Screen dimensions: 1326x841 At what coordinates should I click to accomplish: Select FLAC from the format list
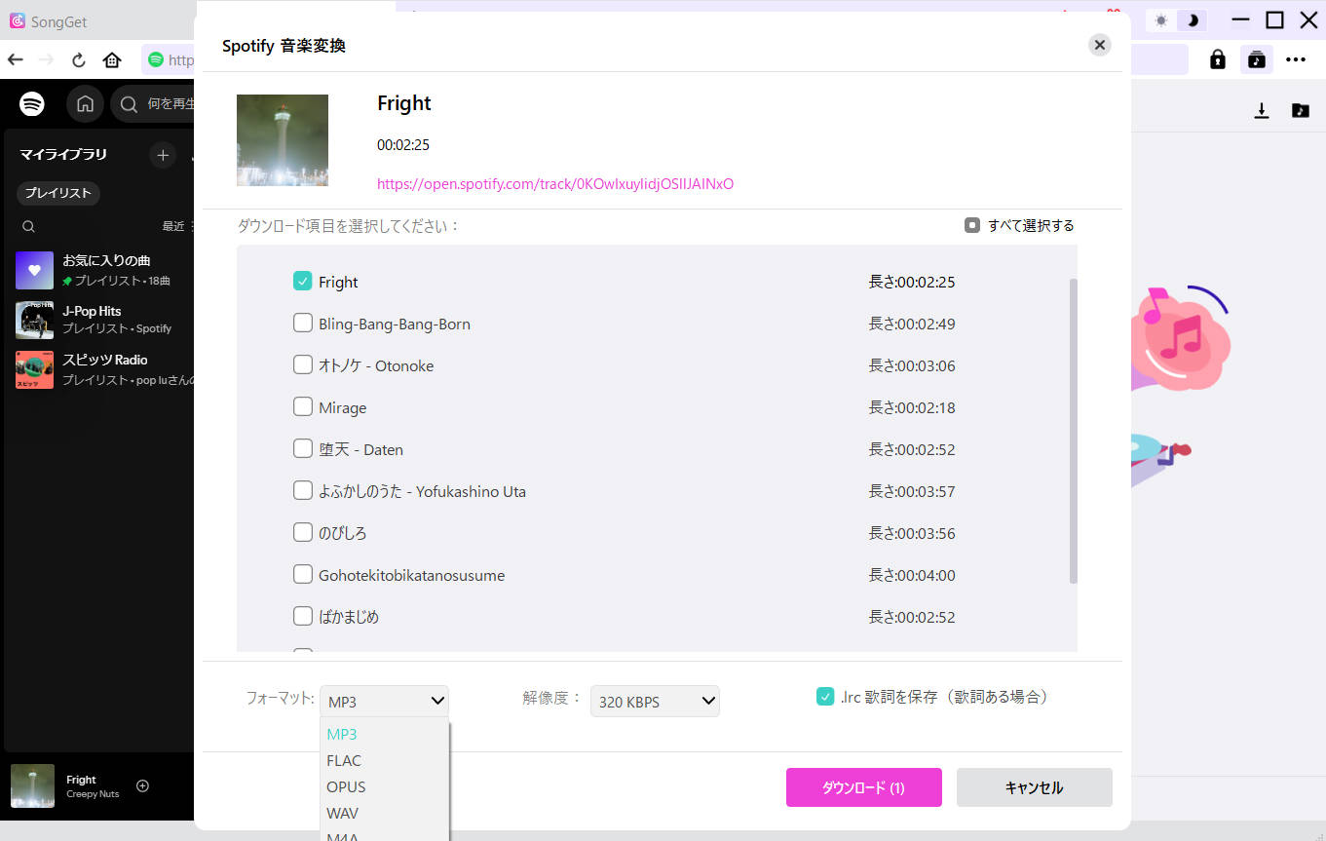[344, 760]
